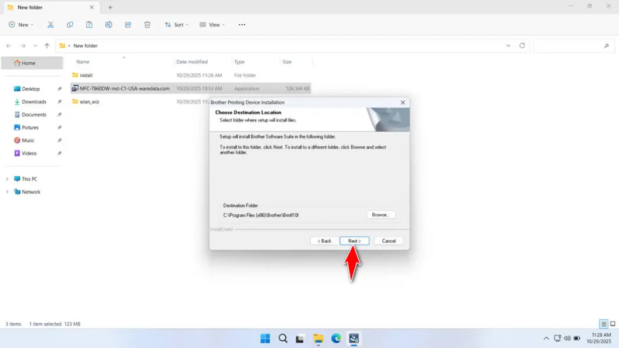Cut the selected file using toolbar scissors icon
Viewport: 619px width, 348px height.
click(x=51, y=24)
